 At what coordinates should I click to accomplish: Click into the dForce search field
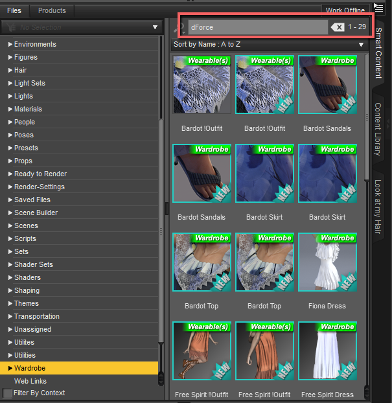pyautogui.click(x=258, y=27)
